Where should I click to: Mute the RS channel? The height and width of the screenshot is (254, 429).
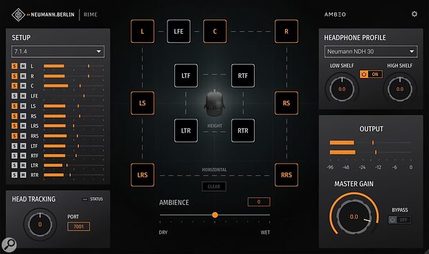coord(24,116)
